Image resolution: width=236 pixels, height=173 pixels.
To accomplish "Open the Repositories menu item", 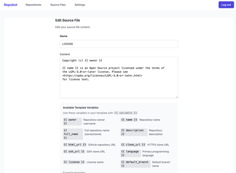I will coord(33,5).
